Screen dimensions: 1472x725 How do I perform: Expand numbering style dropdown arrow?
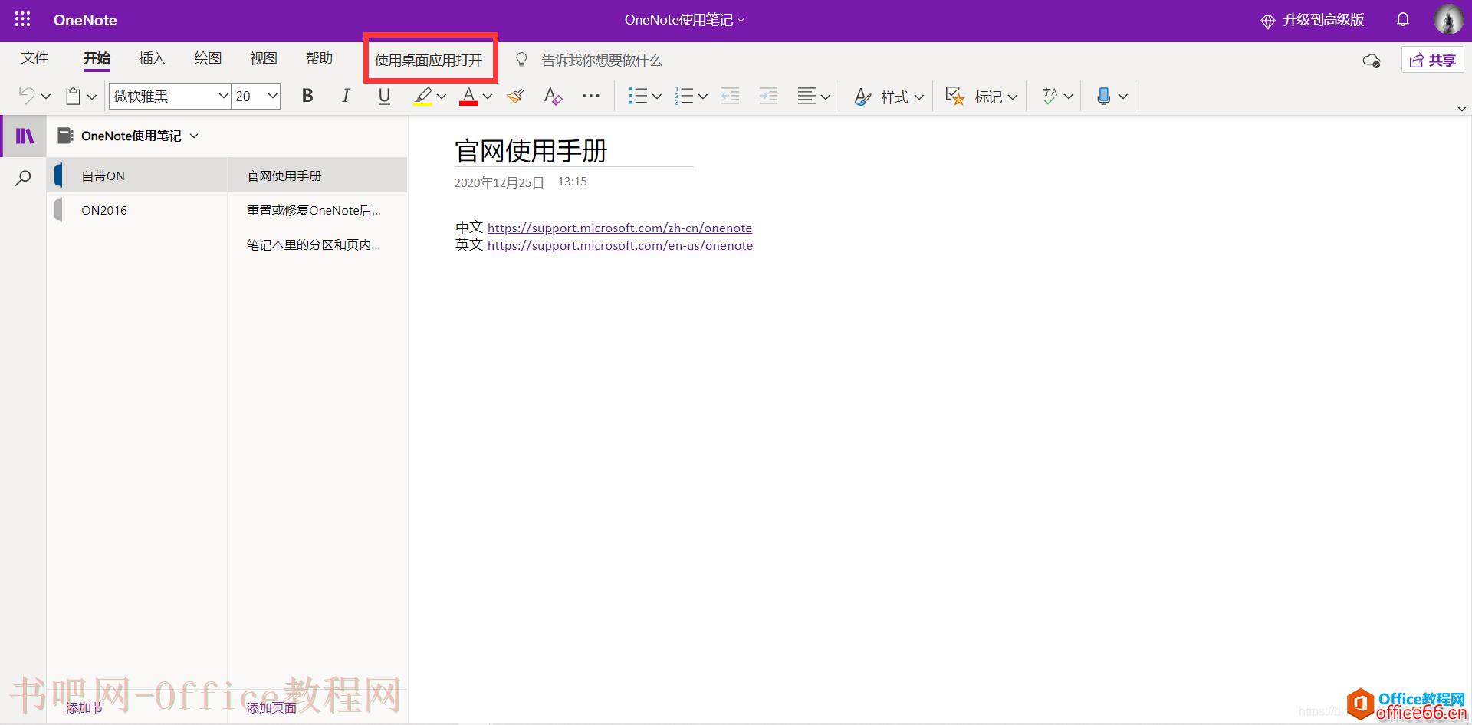703,97
